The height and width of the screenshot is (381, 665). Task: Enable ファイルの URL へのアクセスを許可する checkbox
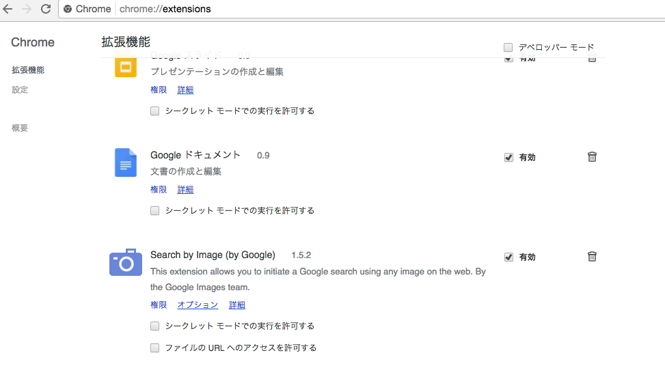click(x=154, y=348)
